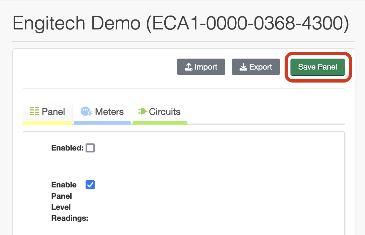Click the blue speech bubble Meters icon

86,112
